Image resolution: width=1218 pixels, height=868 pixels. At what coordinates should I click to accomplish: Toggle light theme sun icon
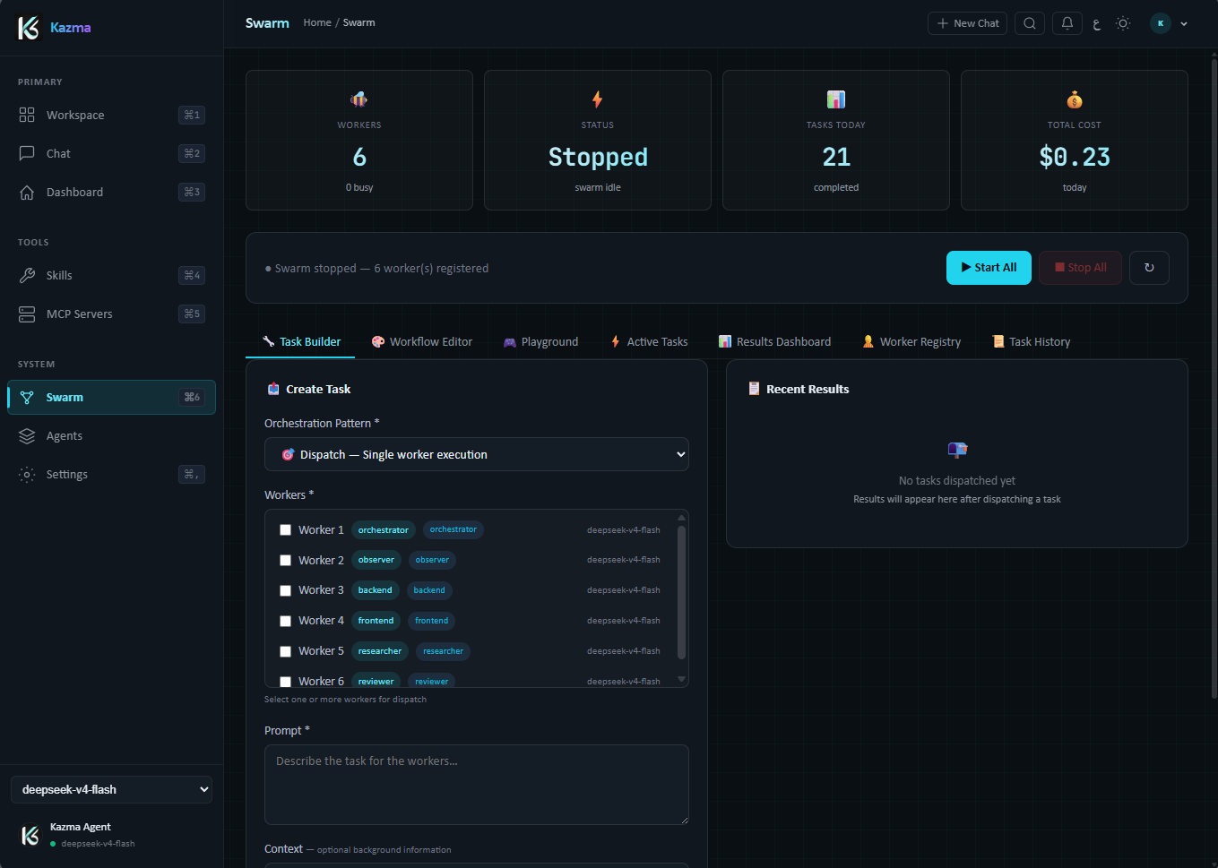[1123, 23]
